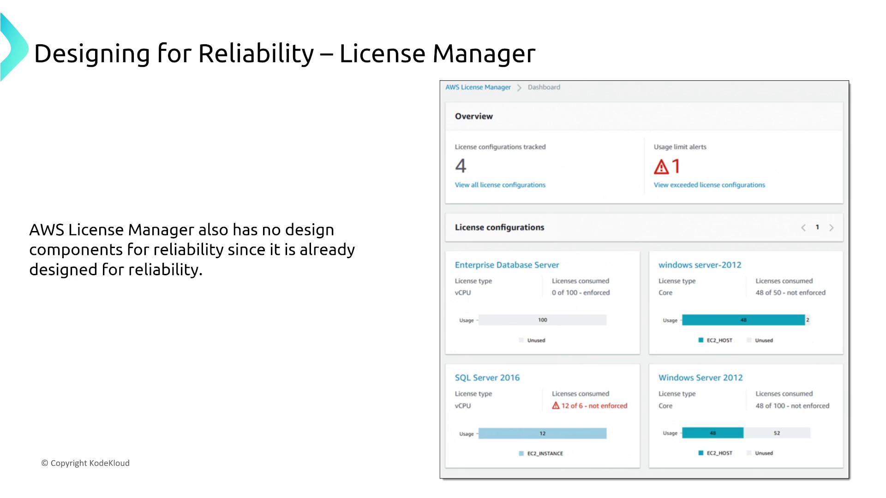Click the license configurations tracked count 4
886x498 pixels.
pos(461,166)
